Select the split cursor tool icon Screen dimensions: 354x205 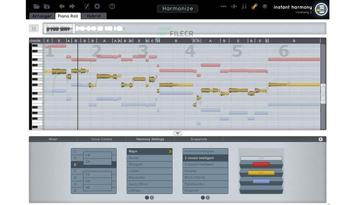point(244,6)
